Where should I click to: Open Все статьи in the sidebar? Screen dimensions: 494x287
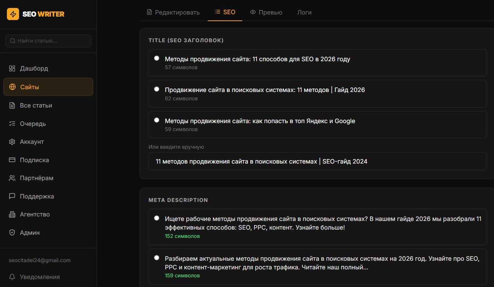(48, 105)
